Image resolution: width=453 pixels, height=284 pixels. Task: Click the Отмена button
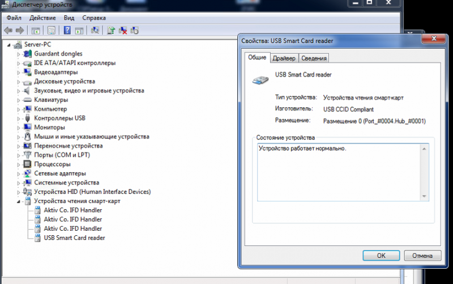pos(422,256)
